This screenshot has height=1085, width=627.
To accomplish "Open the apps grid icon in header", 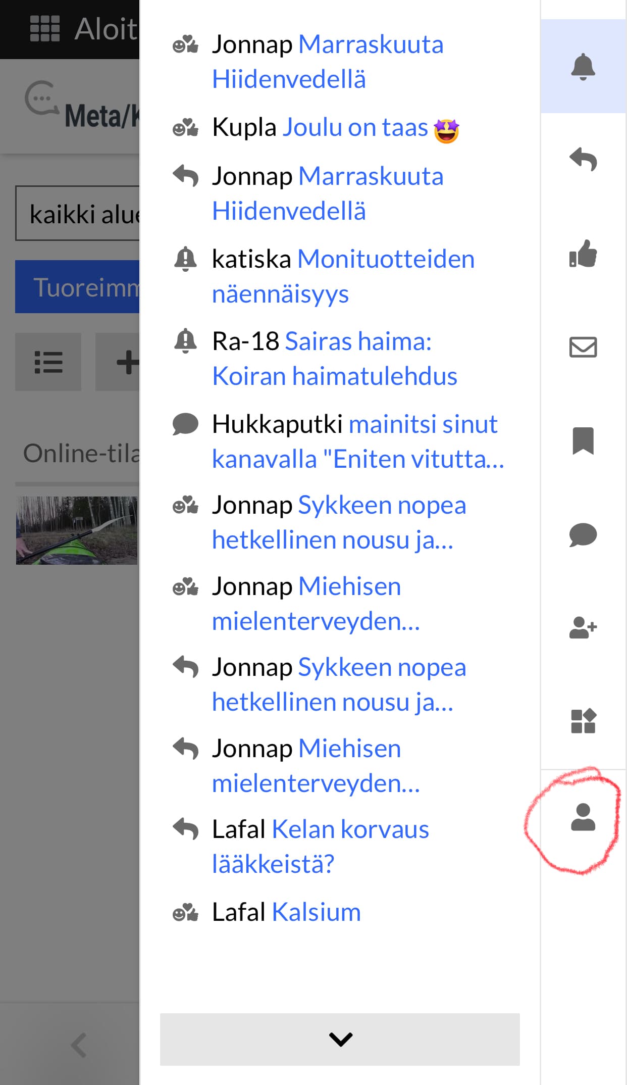I will click(45, 29).
